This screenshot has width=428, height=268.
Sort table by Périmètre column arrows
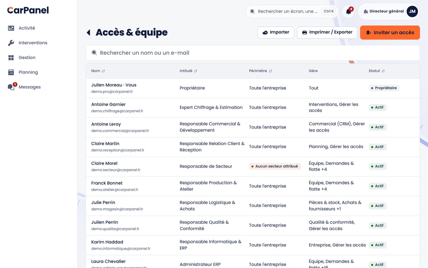click(270, 71)
